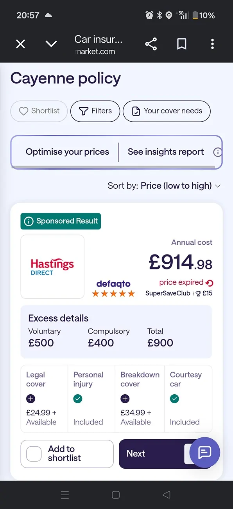233x509 pixels.
Task: Open the three-dot browser menu
Action: (212, 44)
